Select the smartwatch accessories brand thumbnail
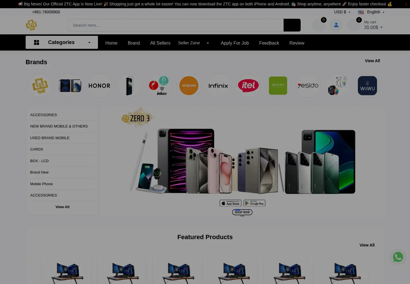410x284 pixels. [x=338, y=85]
